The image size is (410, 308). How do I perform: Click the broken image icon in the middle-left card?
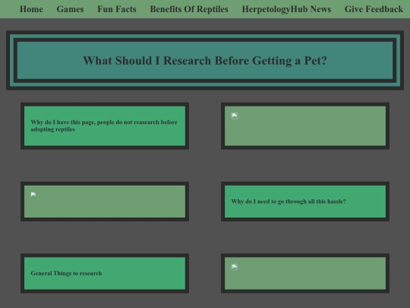pyautogui.click(x=33, y=195)
